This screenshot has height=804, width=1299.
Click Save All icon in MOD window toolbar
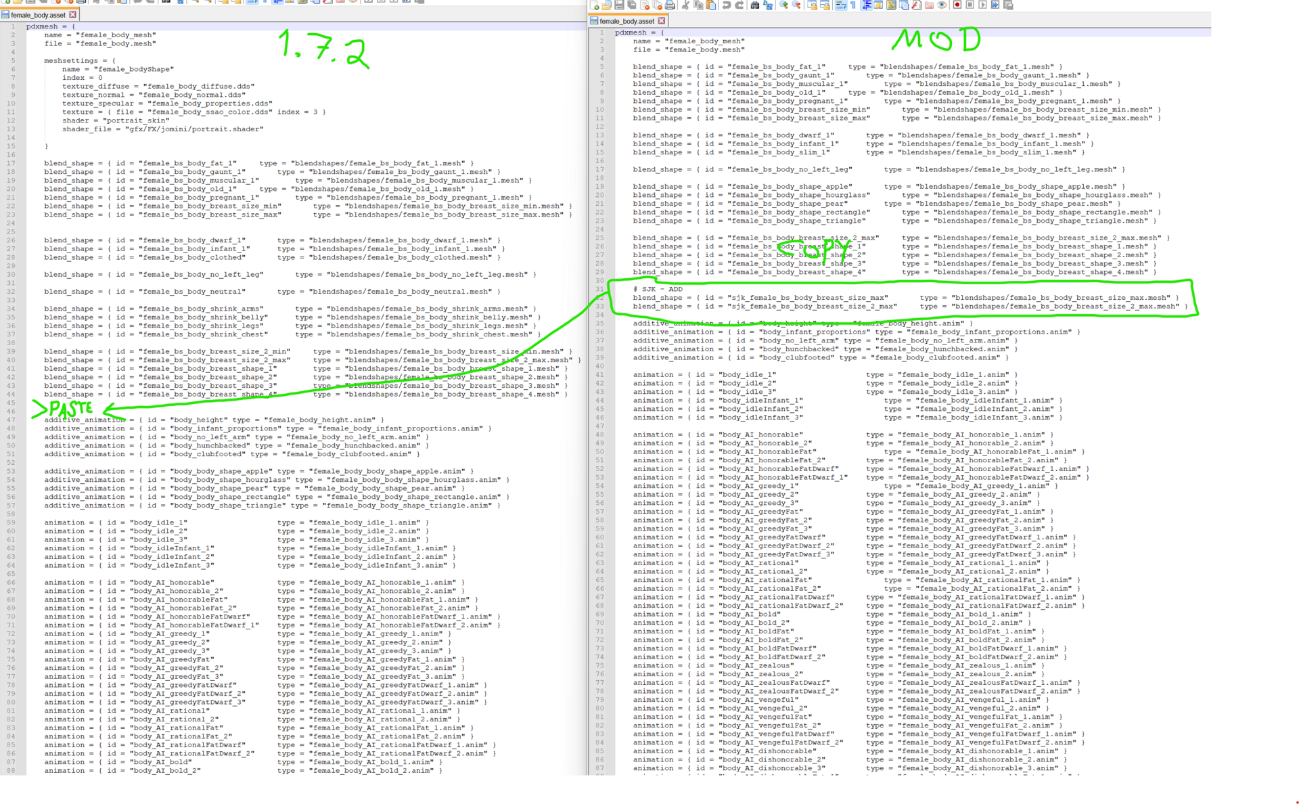pos(631,5)
